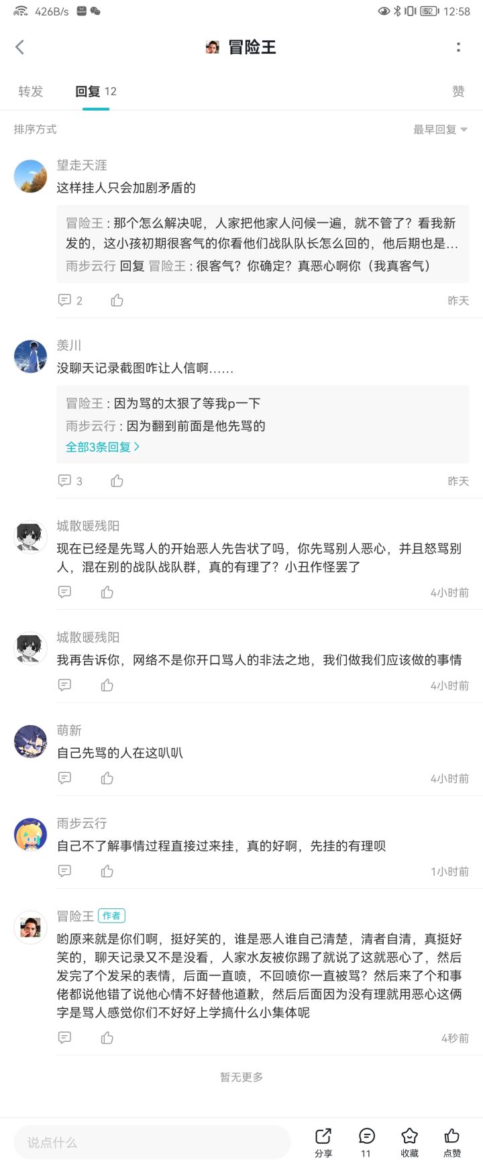
Task: Switch to the 转发 tab
Action: click(31, 92)
